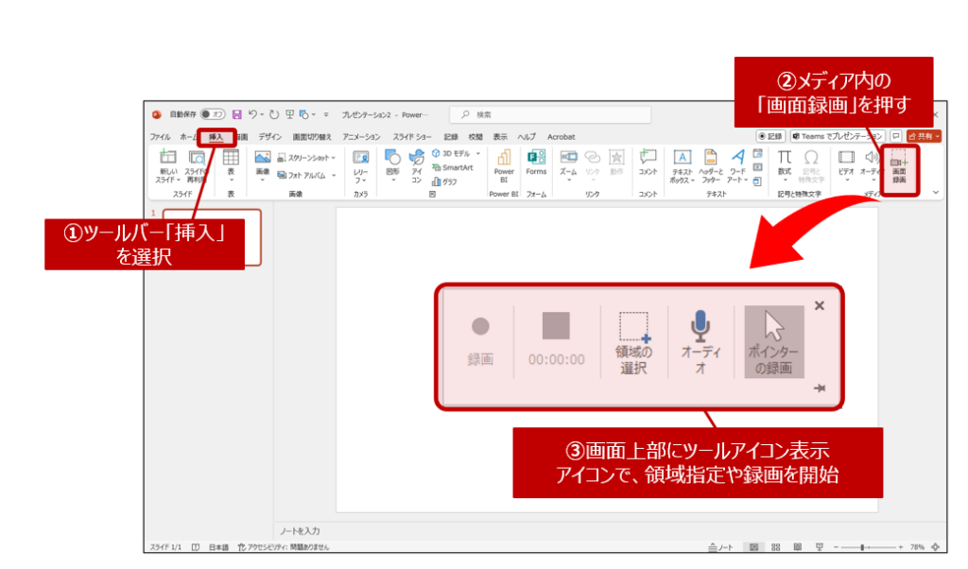
Task: Collapse the ribbon with chevron arrow
Action: point(936,193)
